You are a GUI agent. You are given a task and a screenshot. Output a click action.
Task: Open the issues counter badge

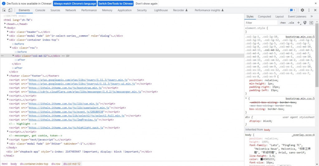pos(293,10)
